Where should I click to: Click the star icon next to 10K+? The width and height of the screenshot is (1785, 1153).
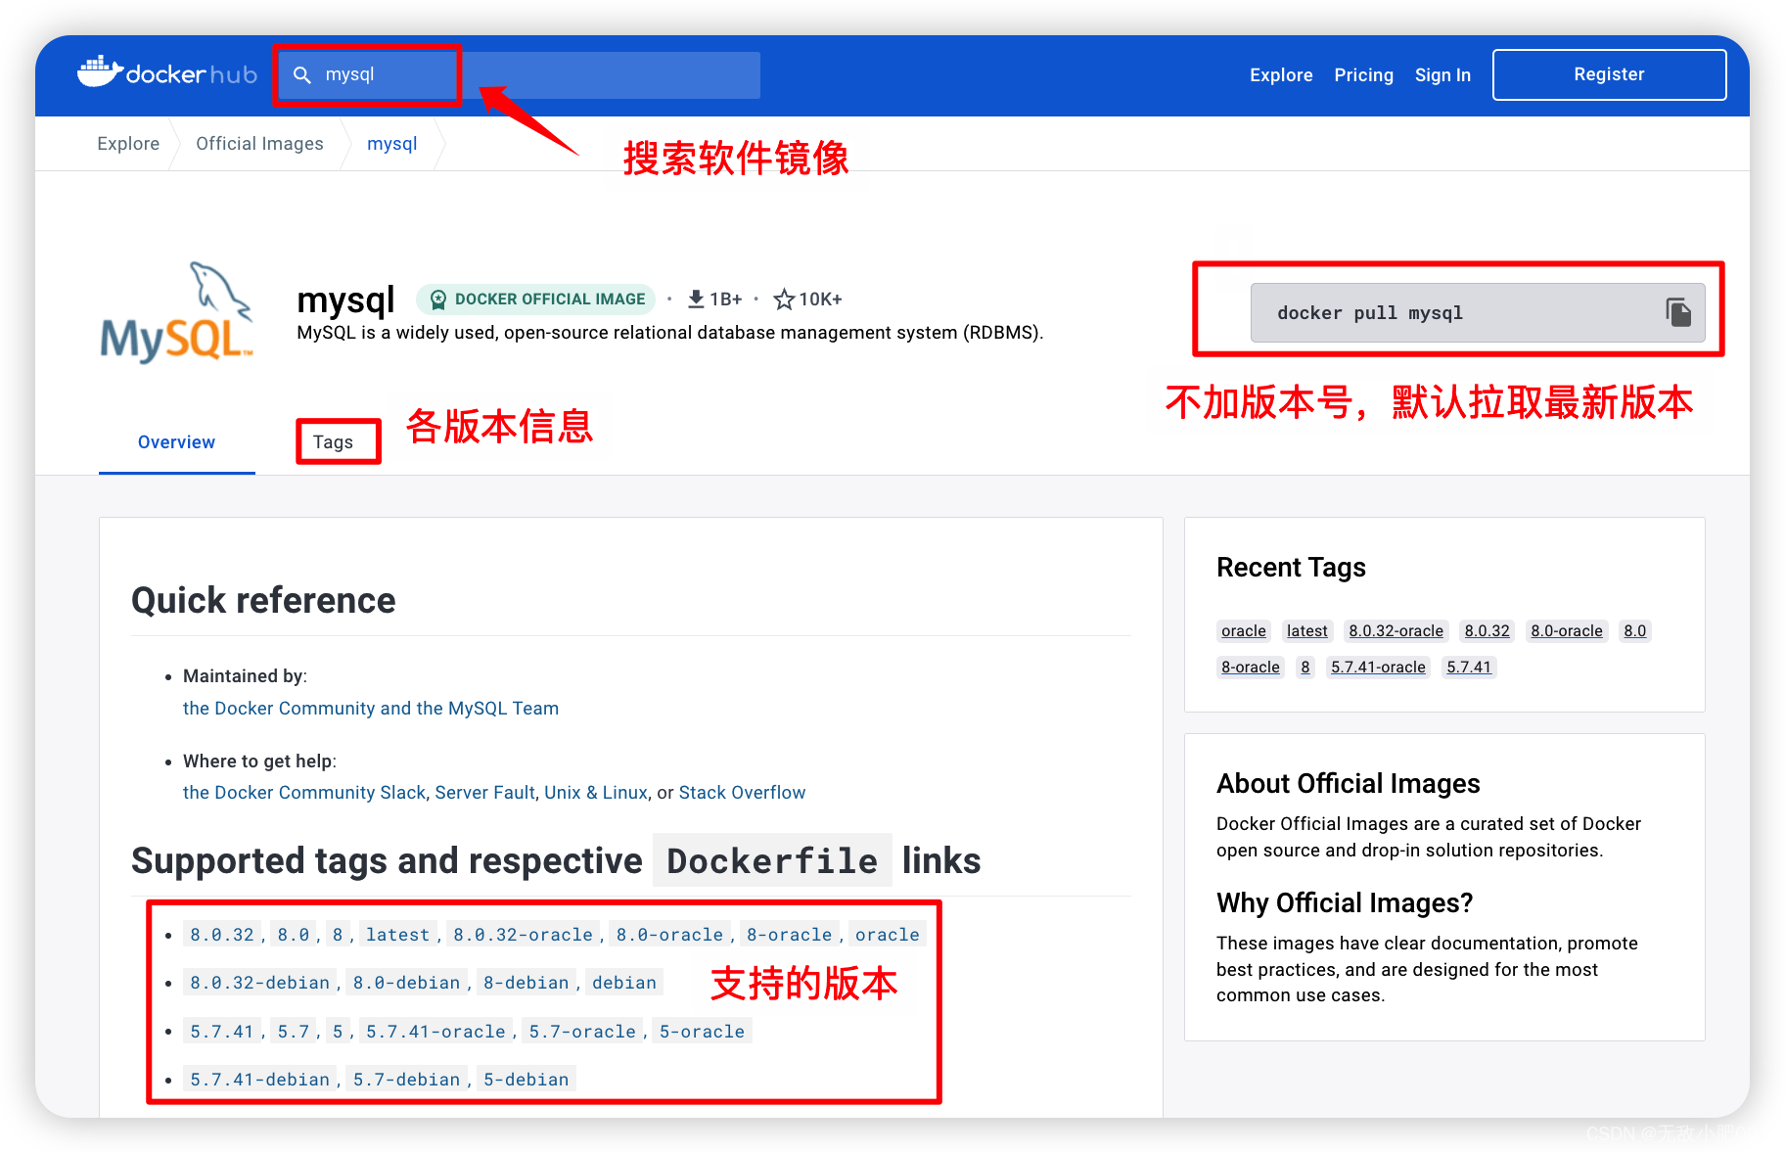coord(783,300)
